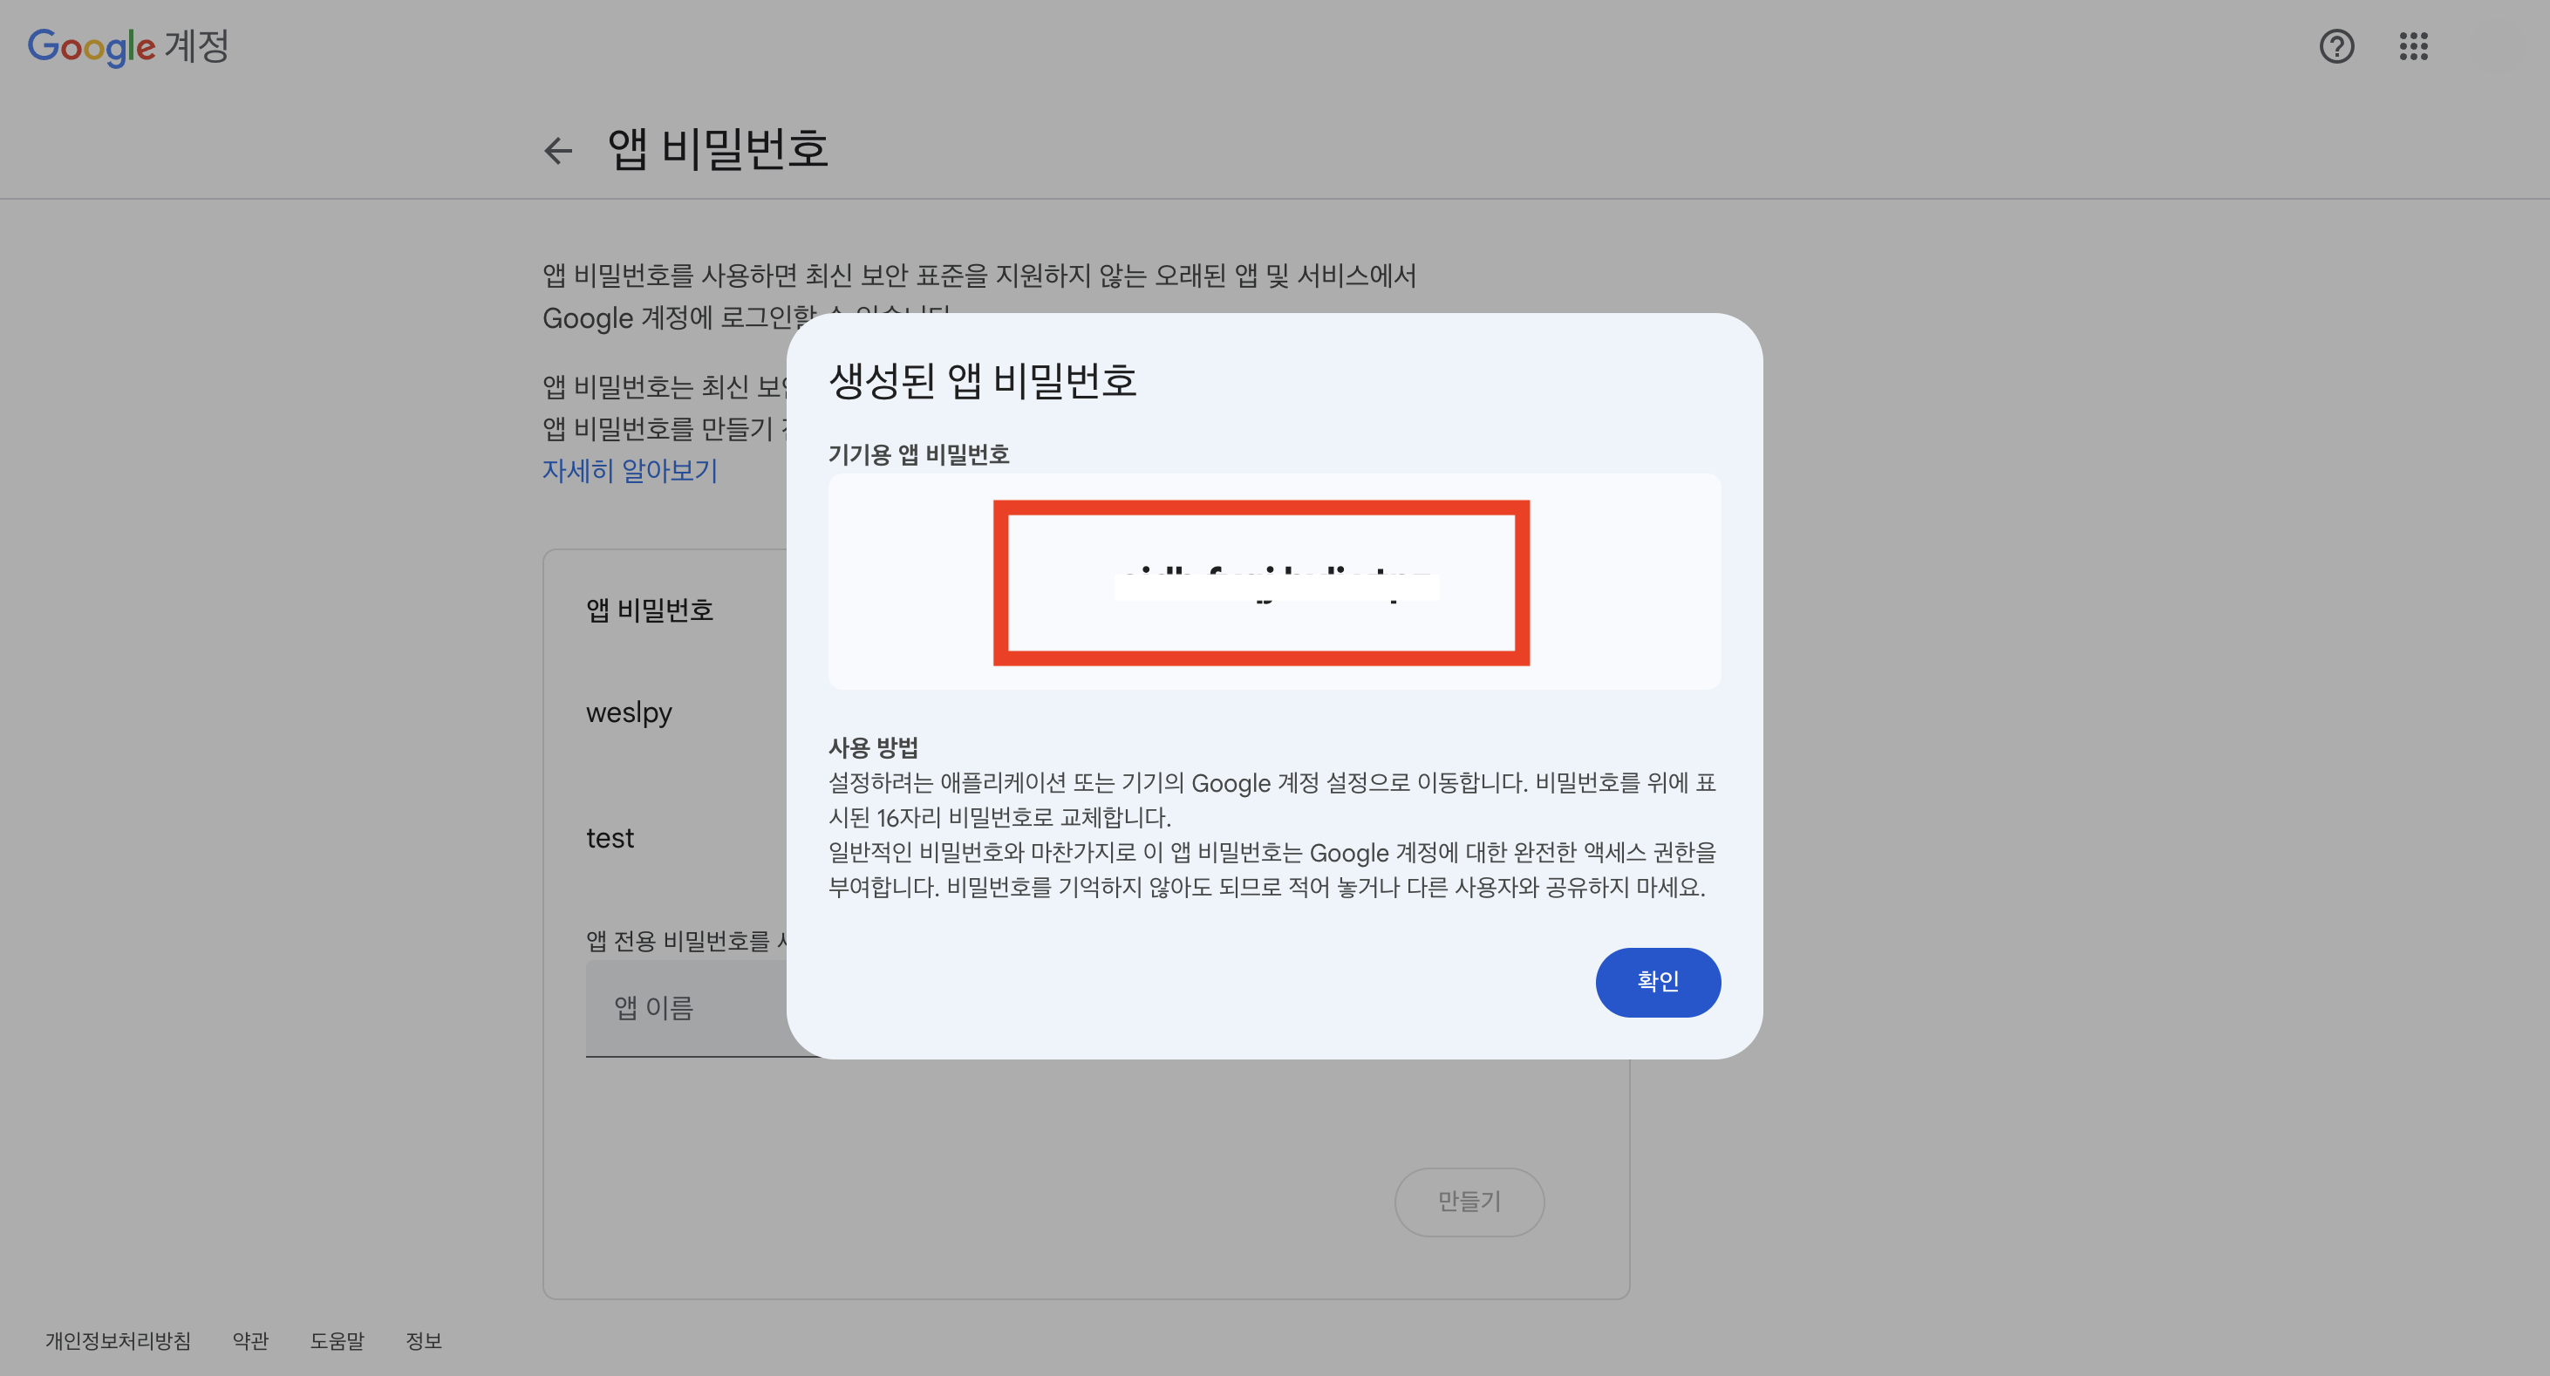Open 개인정보처리방침 footer link
2550x1376 pixels.
[x=118, y=1340]
